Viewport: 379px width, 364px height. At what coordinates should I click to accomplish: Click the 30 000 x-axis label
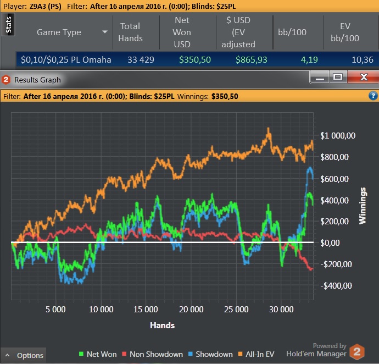point(281,310)
